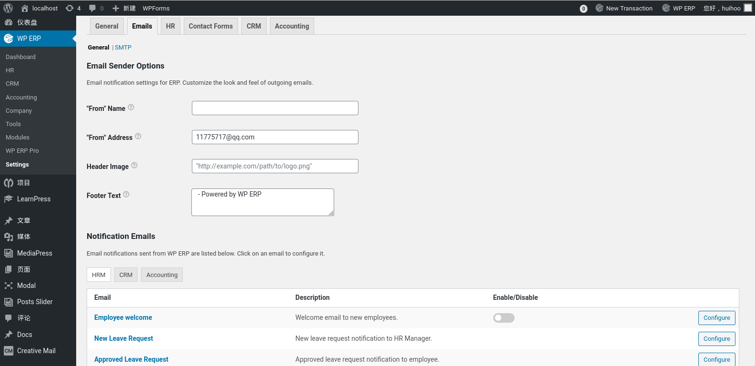Expand the 新建 (New) admin bar menu
This screenshot has width=755, height=366.
click(x=124, y=8)
